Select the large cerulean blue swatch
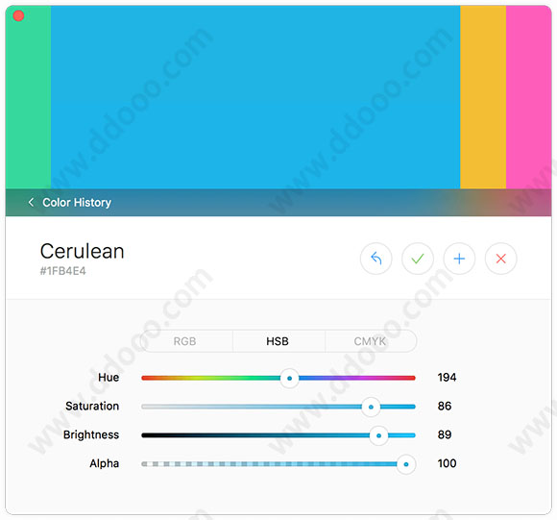Image resolution: width=557 pixels, height=520 pixels. click(255, 97)
